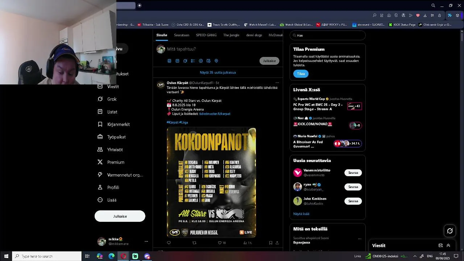Open Grok enhance icon in the composer toolbar
Screen dimensions: 464x261
point(185,61)
